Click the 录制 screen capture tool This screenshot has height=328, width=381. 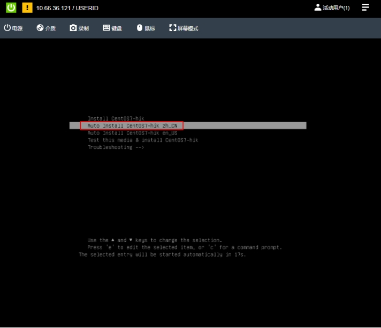79,28
